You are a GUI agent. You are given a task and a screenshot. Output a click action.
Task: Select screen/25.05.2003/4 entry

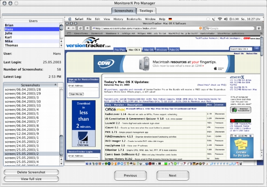[x=32, y=162]
